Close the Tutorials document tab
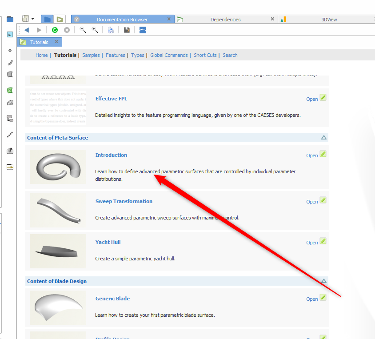Image resolution: width=375 pixels, height=339 pixels. [56, 42]
